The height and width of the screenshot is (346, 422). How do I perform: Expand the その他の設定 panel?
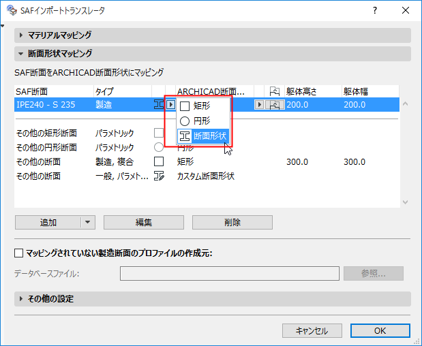click(212, 299)
